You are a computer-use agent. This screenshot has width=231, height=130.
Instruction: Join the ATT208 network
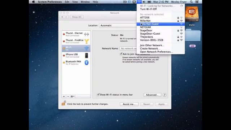pos(161,18)
